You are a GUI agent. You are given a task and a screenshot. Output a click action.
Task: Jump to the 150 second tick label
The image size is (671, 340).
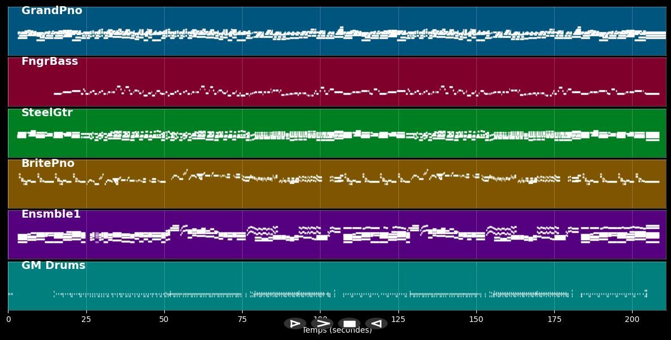pyautogui.click(x=476, y=319)
